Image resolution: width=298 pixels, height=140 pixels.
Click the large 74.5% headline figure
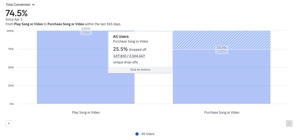[17, 13]
